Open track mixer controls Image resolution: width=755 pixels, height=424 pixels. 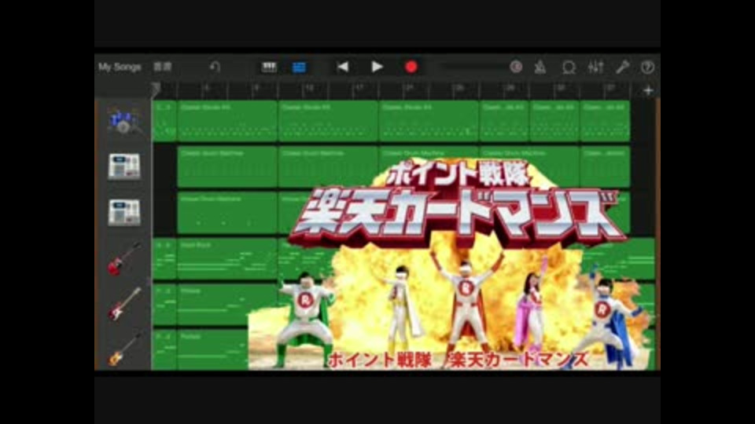(595, 67)
